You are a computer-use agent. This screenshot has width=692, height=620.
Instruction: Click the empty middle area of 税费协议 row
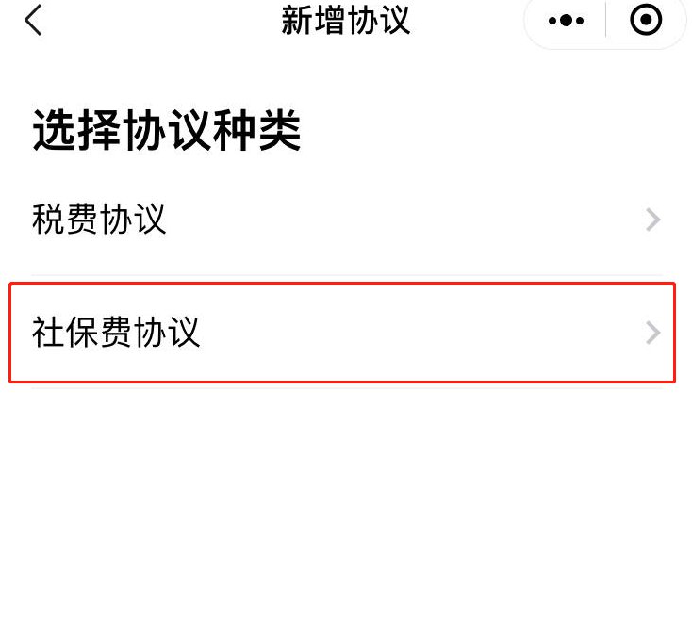pos(397,220)
